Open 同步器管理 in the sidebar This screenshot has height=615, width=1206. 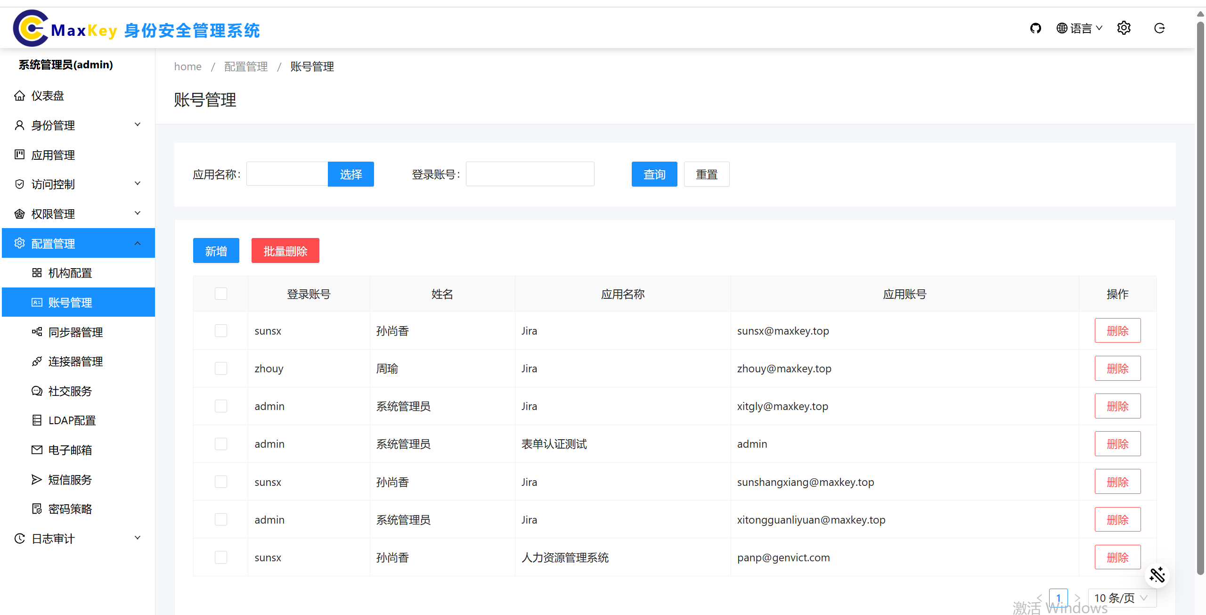[x=75, y=332]
